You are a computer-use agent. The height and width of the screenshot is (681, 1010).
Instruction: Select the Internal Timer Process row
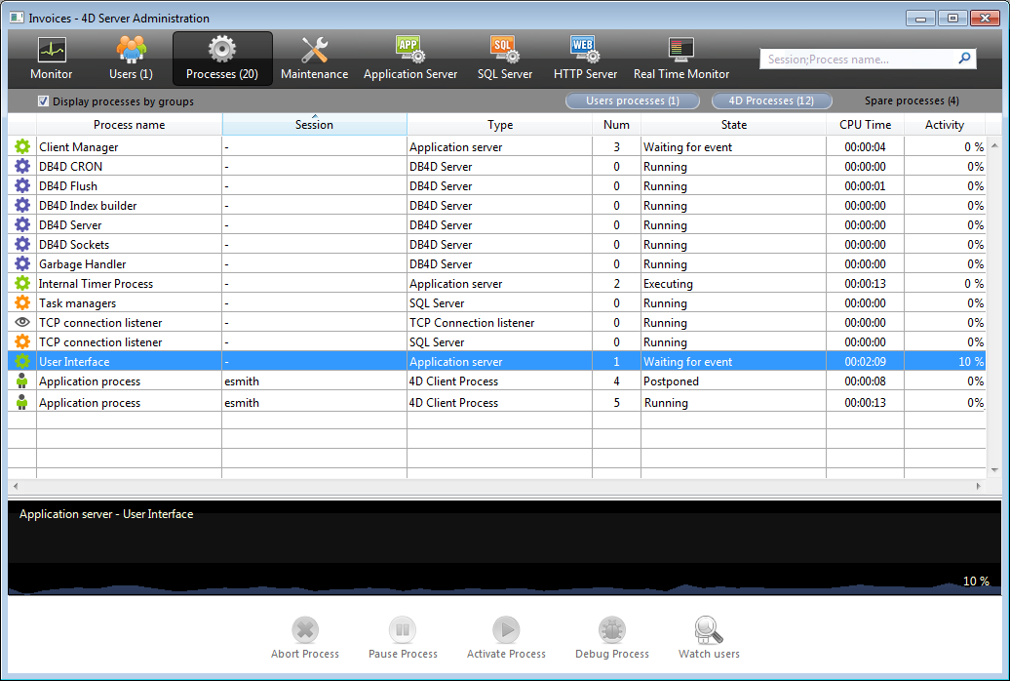pos(96,284)
